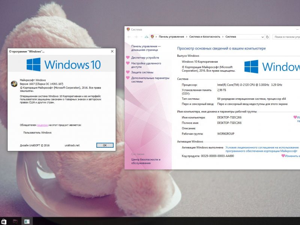Open the Start menu from the taskbar
This screenshot has width=300, height=225.
click(x=4, y=221)
